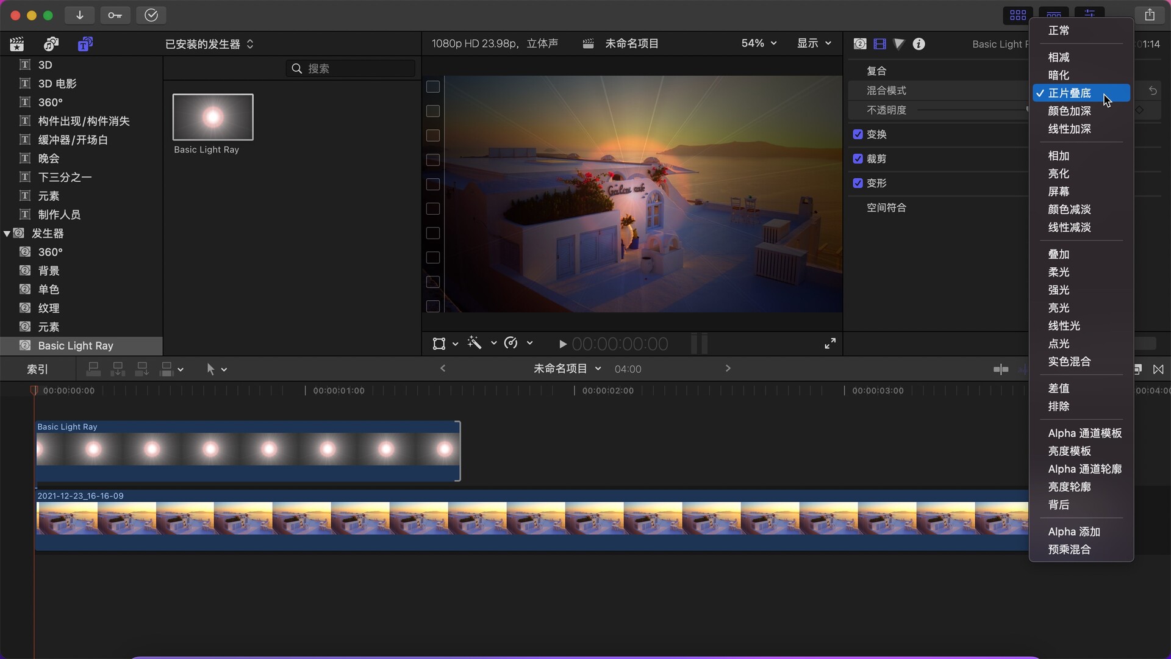The image size is (1171, 659).
Task: Open the info inspector icon
Action: 919,44
